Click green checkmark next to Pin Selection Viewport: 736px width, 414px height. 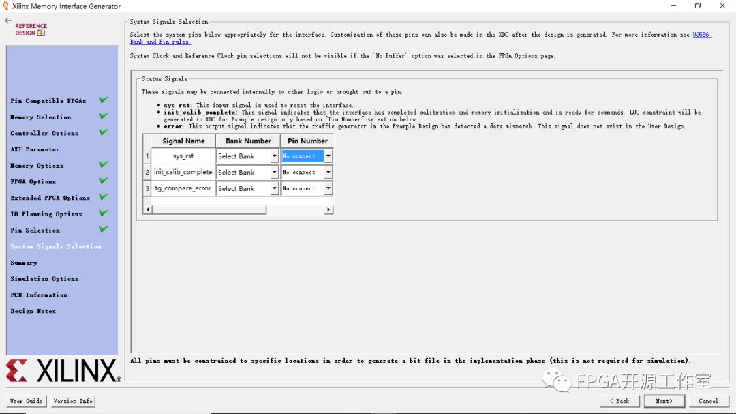(104, 229)
